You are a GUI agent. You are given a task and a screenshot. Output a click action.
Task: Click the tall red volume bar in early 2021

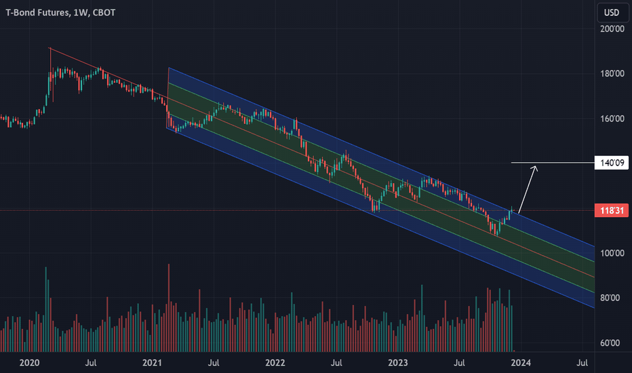pyautogui.click(x=168, y=308)
